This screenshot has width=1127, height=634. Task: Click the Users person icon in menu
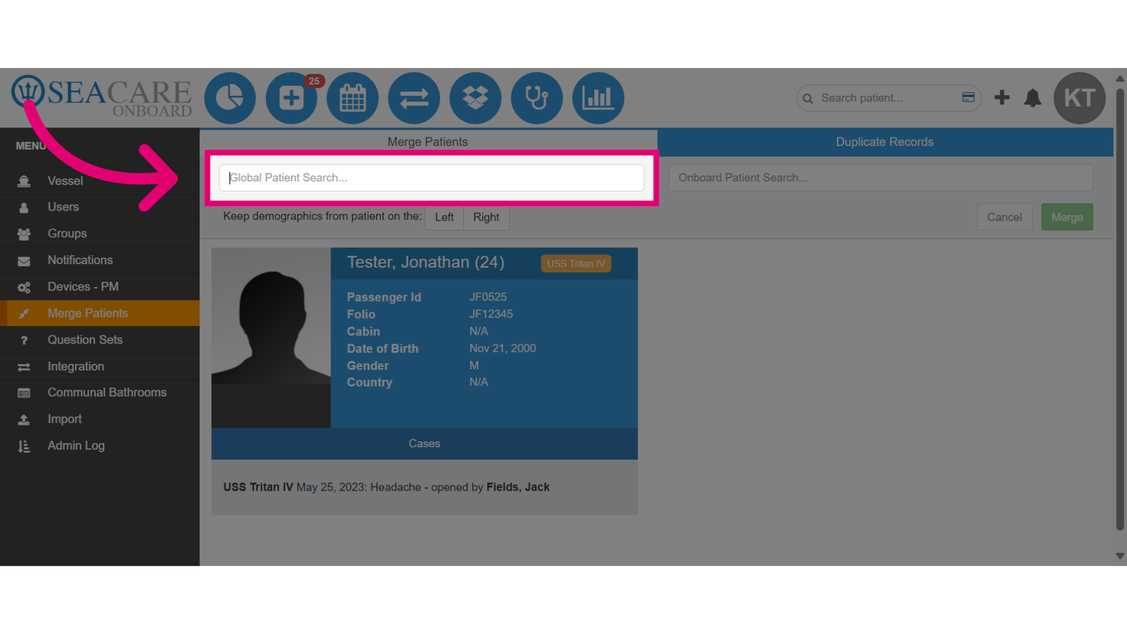tap(24, 207)
